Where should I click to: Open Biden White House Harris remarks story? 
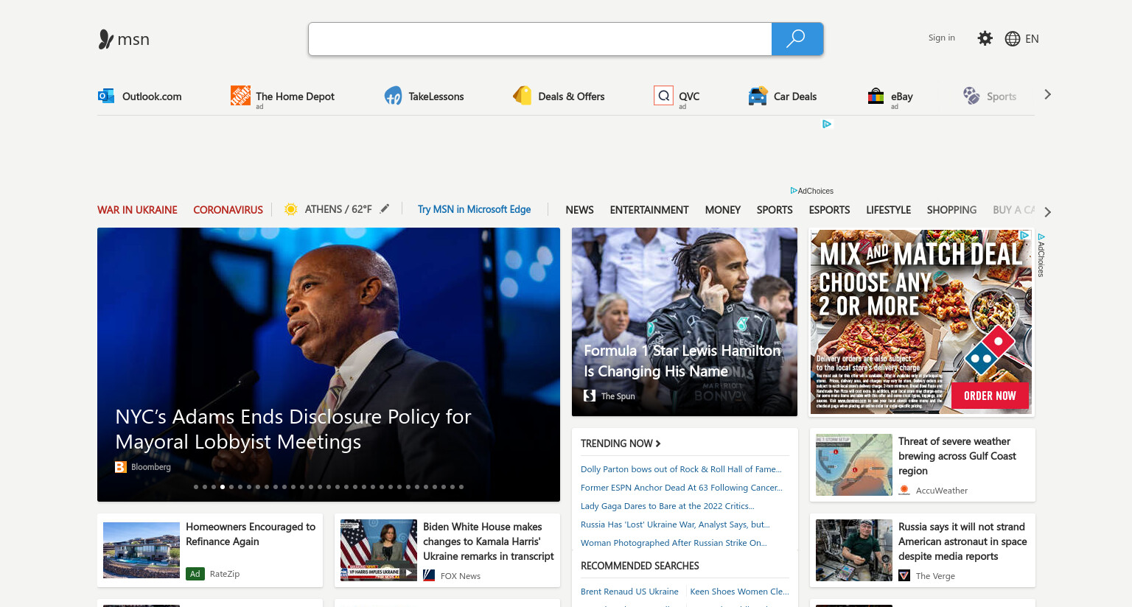click(x=488, y=541)
